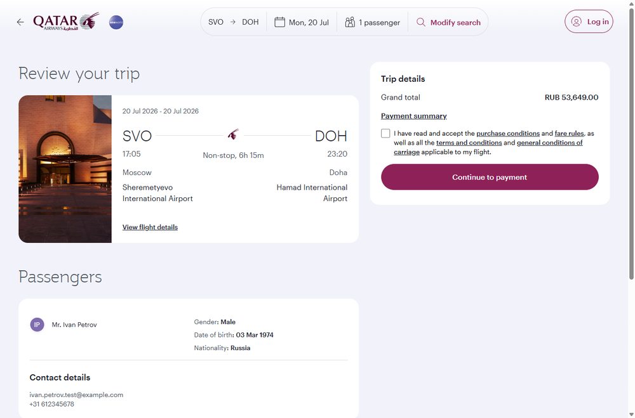Continue to payment
Viewport: 635px width, 418px height.
pos(490,177)
